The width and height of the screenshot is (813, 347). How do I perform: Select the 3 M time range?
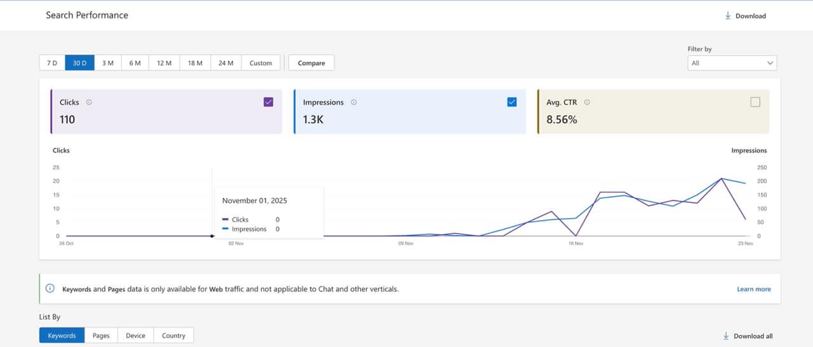click(x=108, y=63)
